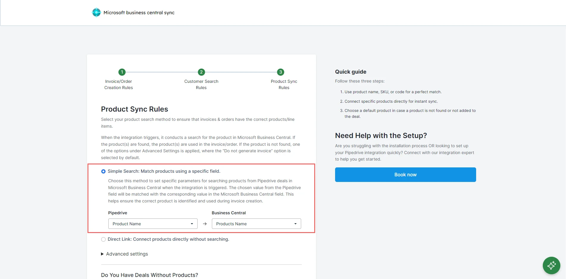Open the Invoice/Order Creation Rules step
The height and width of the screenshot is (279, 566).
click(x=119, y=85)
